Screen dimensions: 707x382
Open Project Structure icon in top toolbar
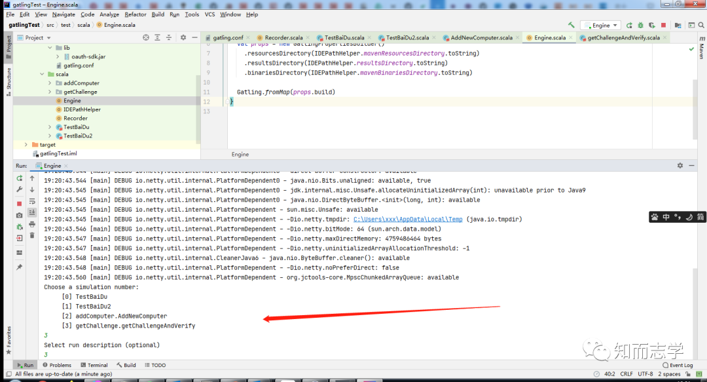[x=678, y=26]
